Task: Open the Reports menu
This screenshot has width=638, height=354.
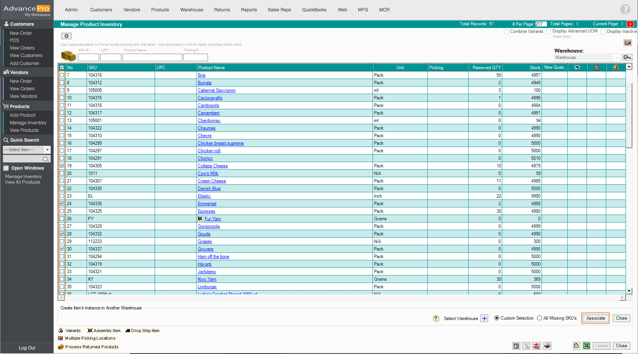Action: [x=248, y=10]
